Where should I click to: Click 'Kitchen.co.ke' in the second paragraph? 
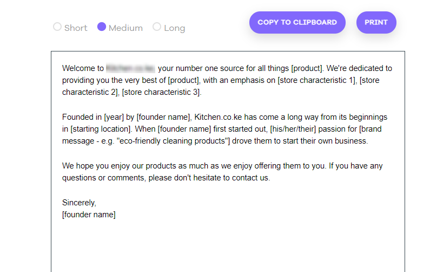pos(218,117)
